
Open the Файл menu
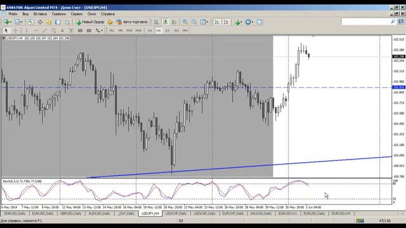[x=13, y=14]
